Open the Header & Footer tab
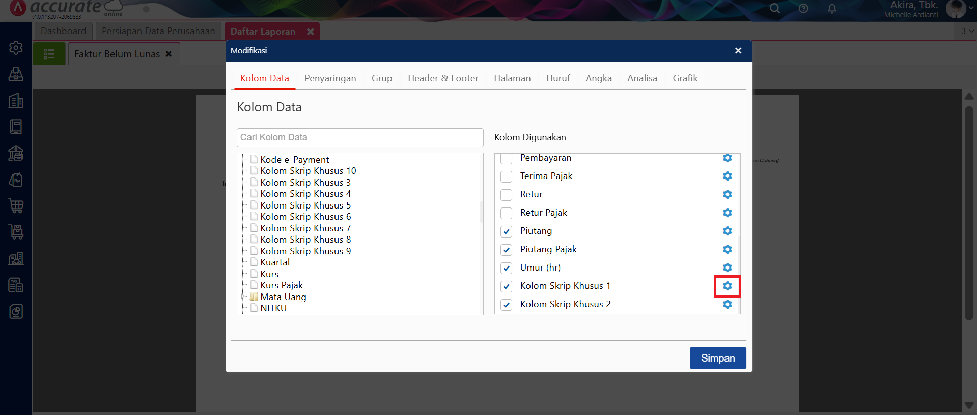Viewport: 977px width, 415px height. pyautogui.click(x=443, y=78)
